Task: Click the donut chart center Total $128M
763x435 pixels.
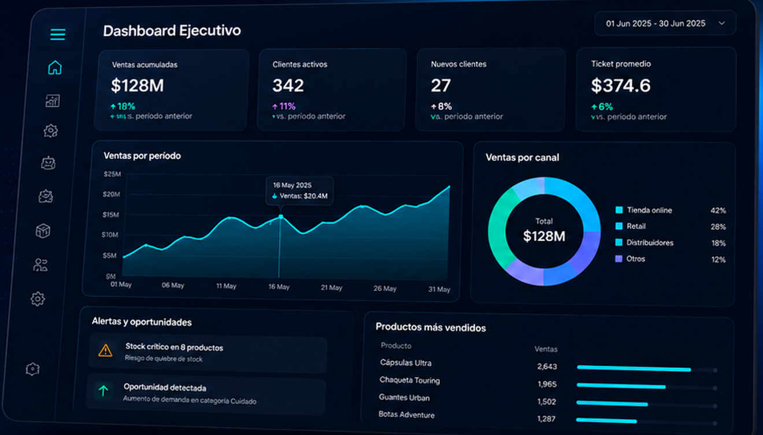Action: 544,231
